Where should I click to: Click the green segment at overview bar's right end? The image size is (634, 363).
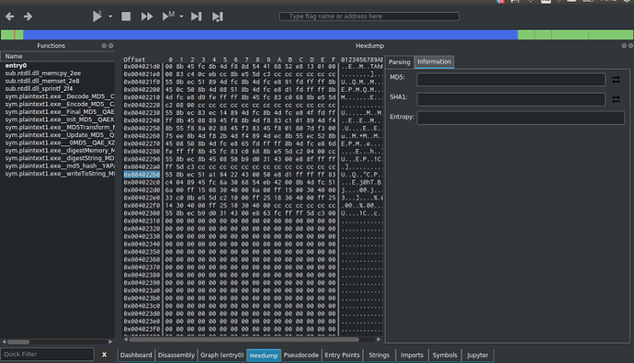(x=610, y=34)
